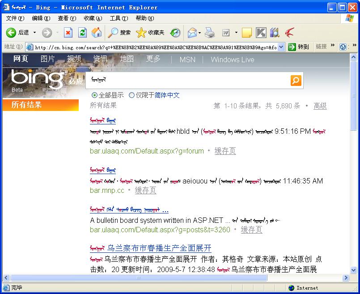
Task: Click the blue circular icon beside 链接
Action: 343,47
